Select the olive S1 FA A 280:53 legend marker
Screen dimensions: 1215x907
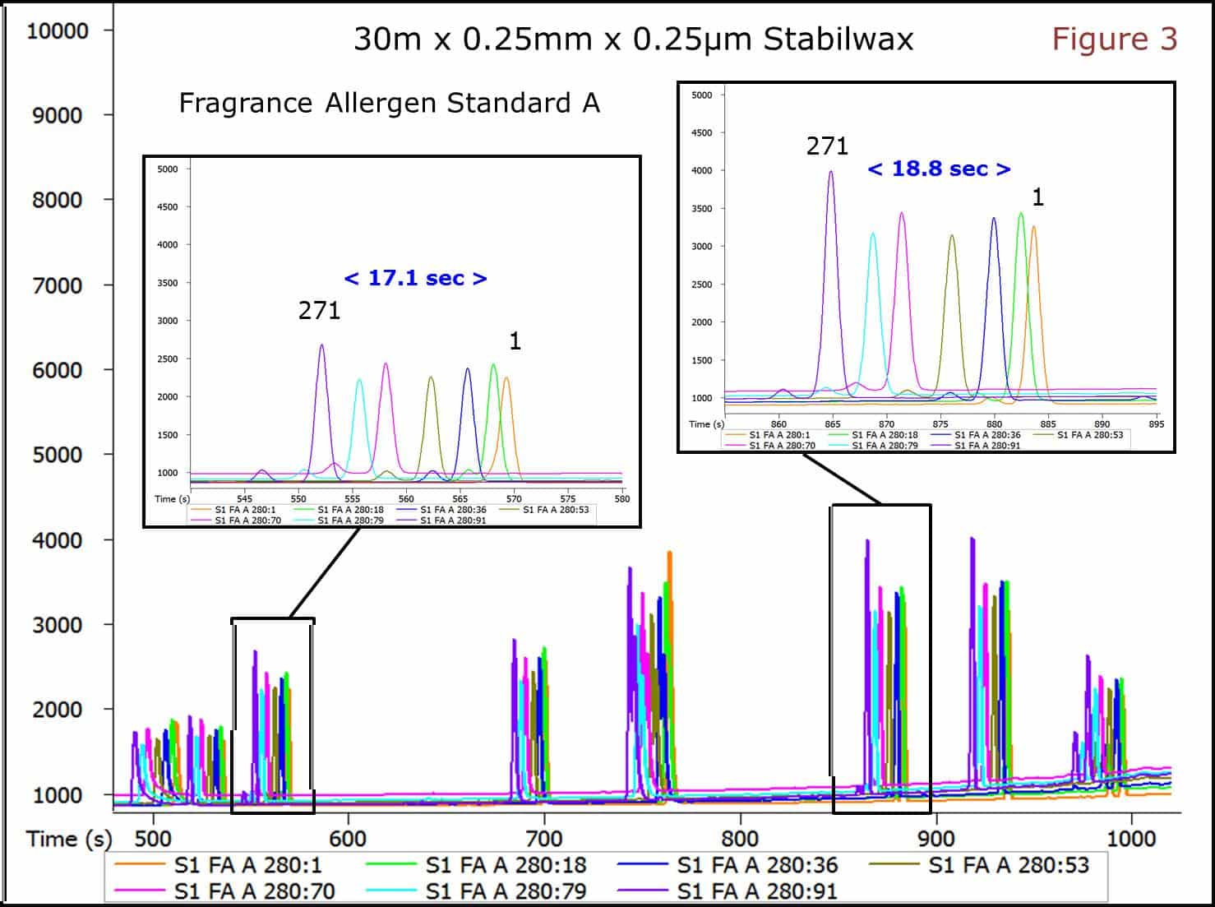click(x=896, y=864)
